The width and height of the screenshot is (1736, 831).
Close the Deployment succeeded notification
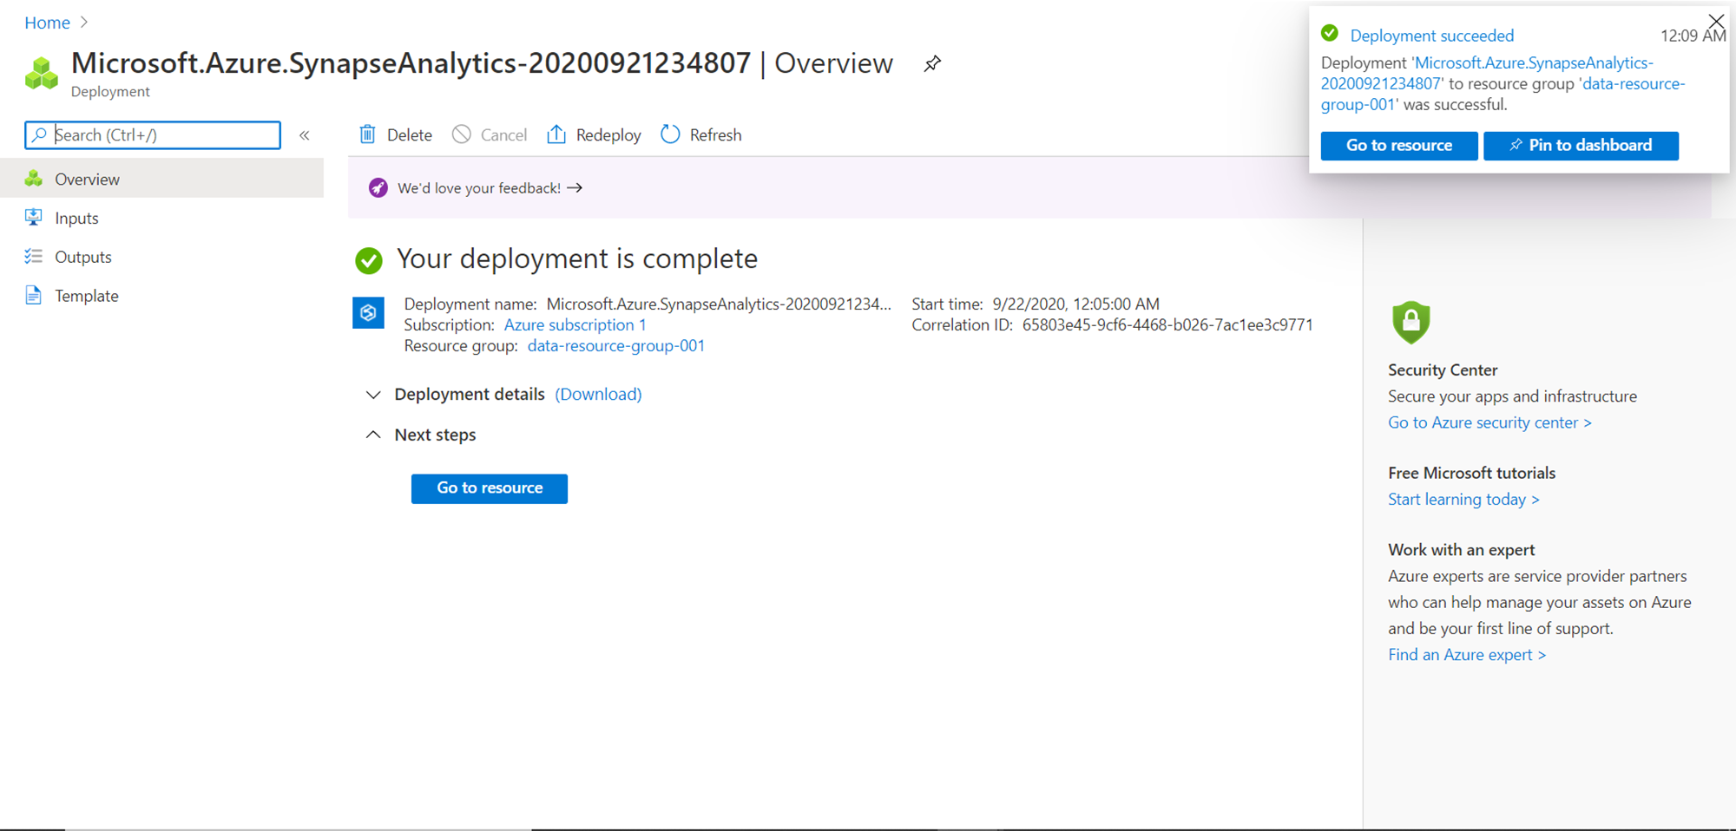coord(1716,21)
